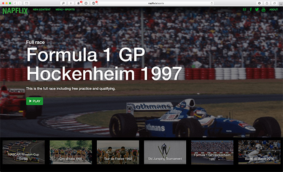283x172 pixels.
Task: Click the NAPFLIX logo
Action: pyautogui.click(x=15, y=11)
